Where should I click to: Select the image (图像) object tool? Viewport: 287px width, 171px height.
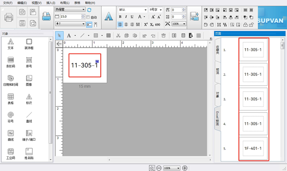tap(29, 81)
